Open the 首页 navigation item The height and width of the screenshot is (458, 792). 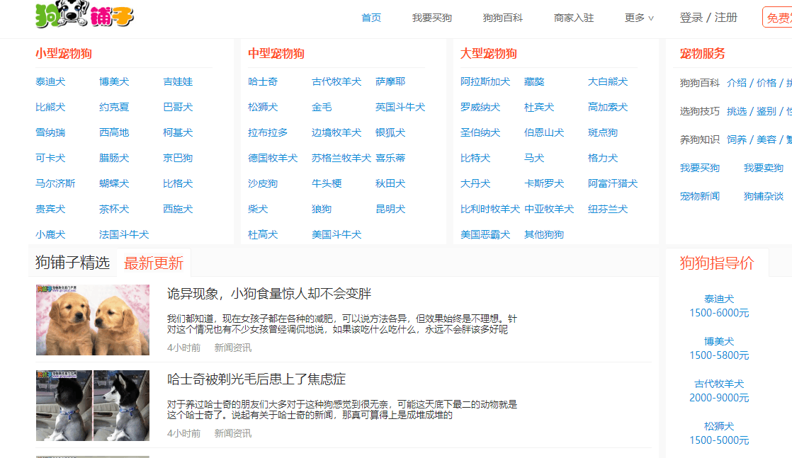pos(371,18)
